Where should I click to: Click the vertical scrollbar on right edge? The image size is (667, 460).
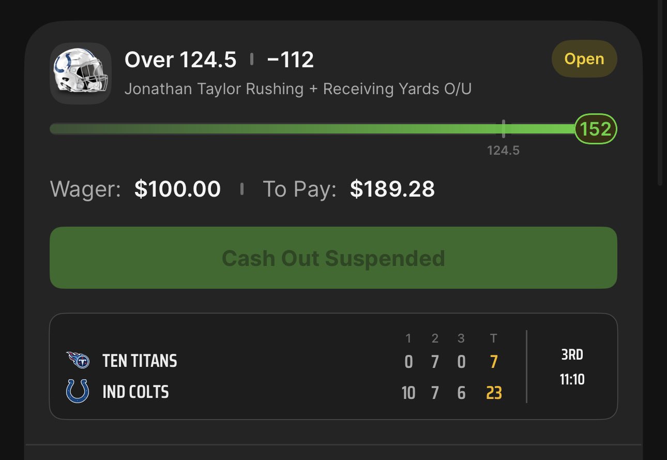[660, 93]
